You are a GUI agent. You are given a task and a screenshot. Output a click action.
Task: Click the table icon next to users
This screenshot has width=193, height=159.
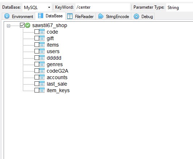pos(42,51)
